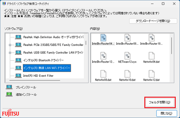Viewport: 180px width, 118px height.
Task: Click the 閉じる(C) button
Action: coord(167,113)
